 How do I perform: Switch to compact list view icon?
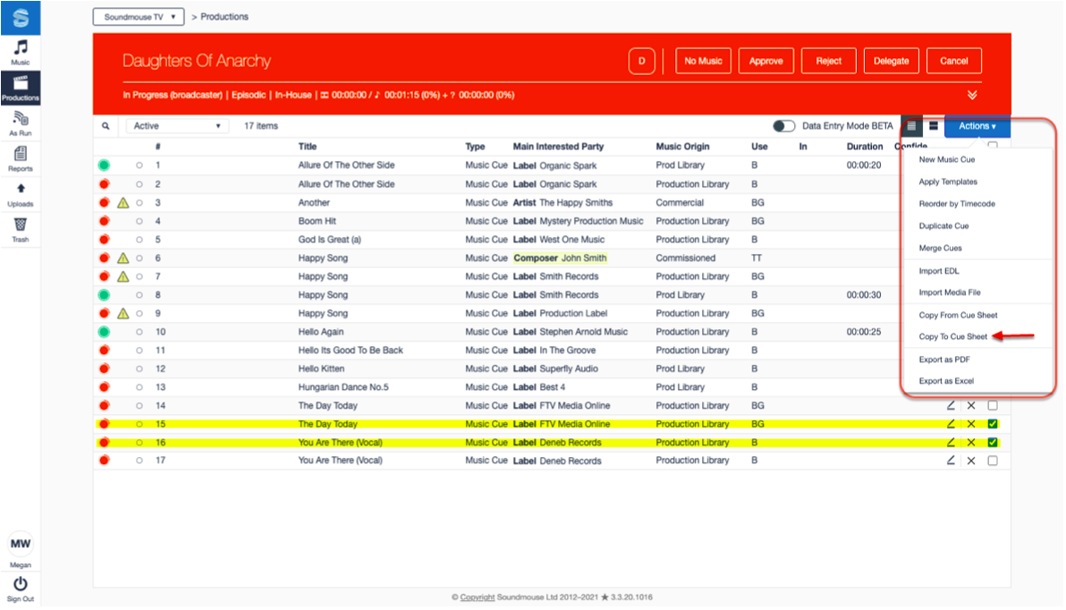pyautogui.click(x=911, y=126)
